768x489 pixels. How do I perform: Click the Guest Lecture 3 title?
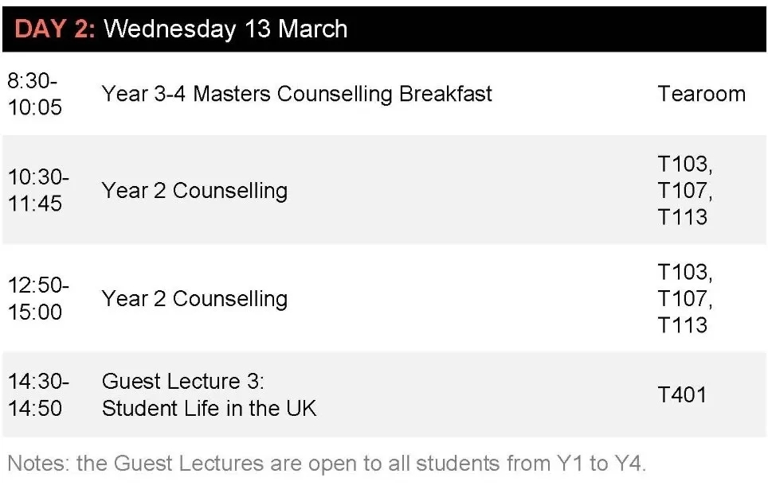(x=182, y=382)
